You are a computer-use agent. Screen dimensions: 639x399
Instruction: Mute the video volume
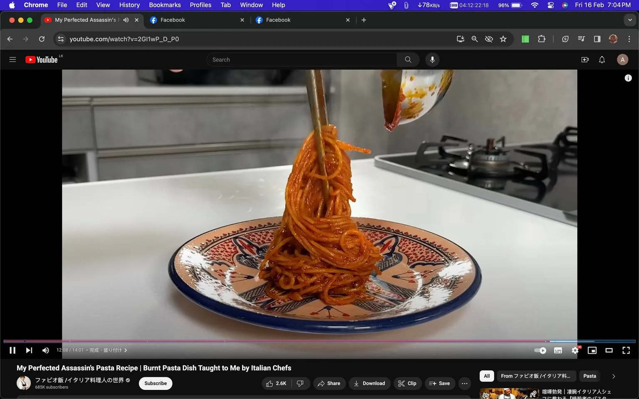pyautogui.click(x=45, y=350)
